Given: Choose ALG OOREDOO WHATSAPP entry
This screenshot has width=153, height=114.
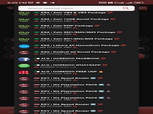Looking at the screenshot, I should click(x=76, y=66).
